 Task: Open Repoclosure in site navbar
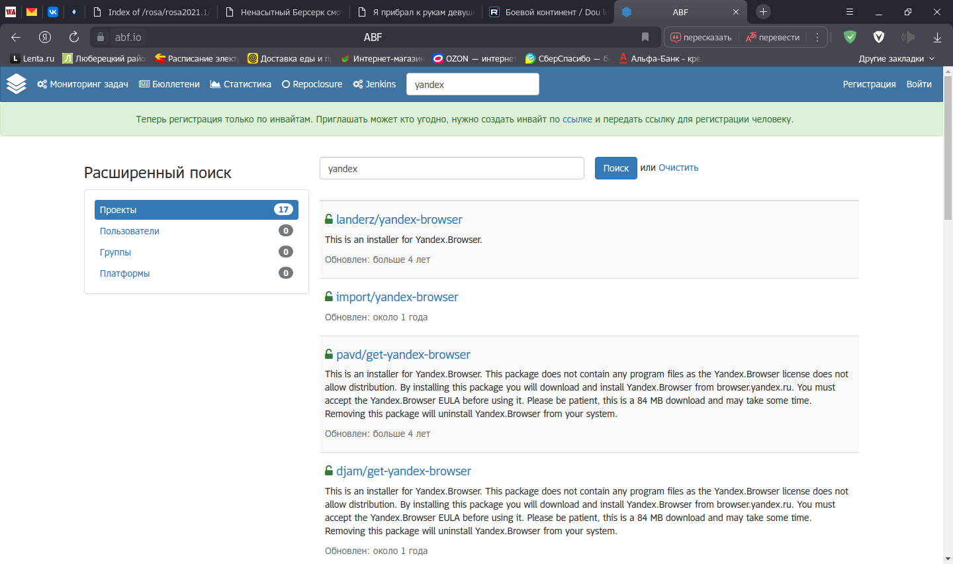pos(312,84)
